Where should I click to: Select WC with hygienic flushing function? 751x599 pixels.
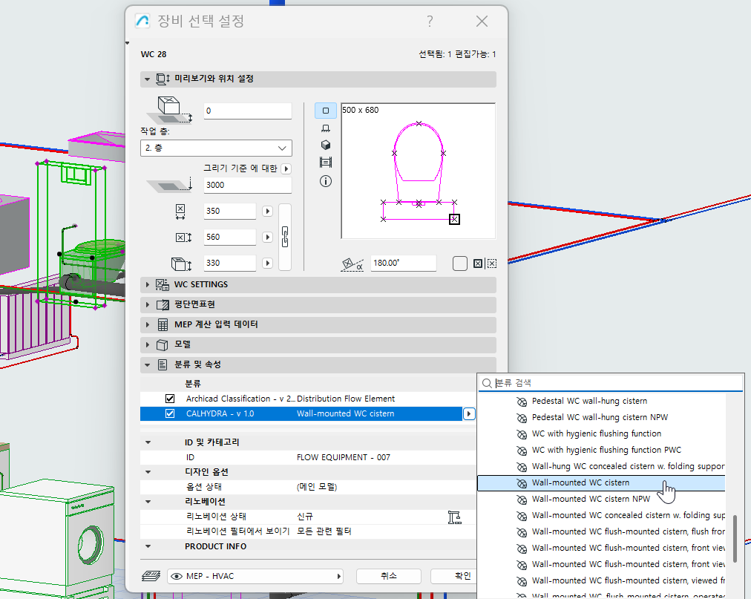pyautogui.click(x=596, y=433)
